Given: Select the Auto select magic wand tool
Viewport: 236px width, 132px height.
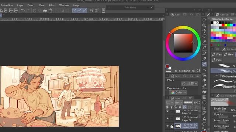Looking at the screenshot, I should point(204,41).
